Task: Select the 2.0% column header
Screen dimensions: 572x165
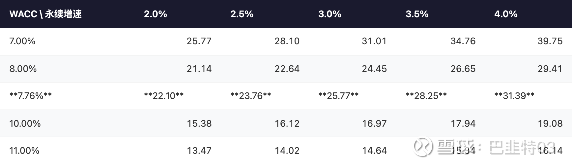Action: coord(155,14)
